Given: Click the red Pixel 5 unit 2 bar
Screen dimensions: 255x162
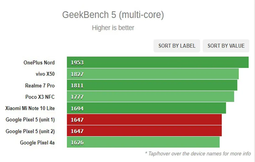Looking at the screenshot, I should tap(144, 131).
